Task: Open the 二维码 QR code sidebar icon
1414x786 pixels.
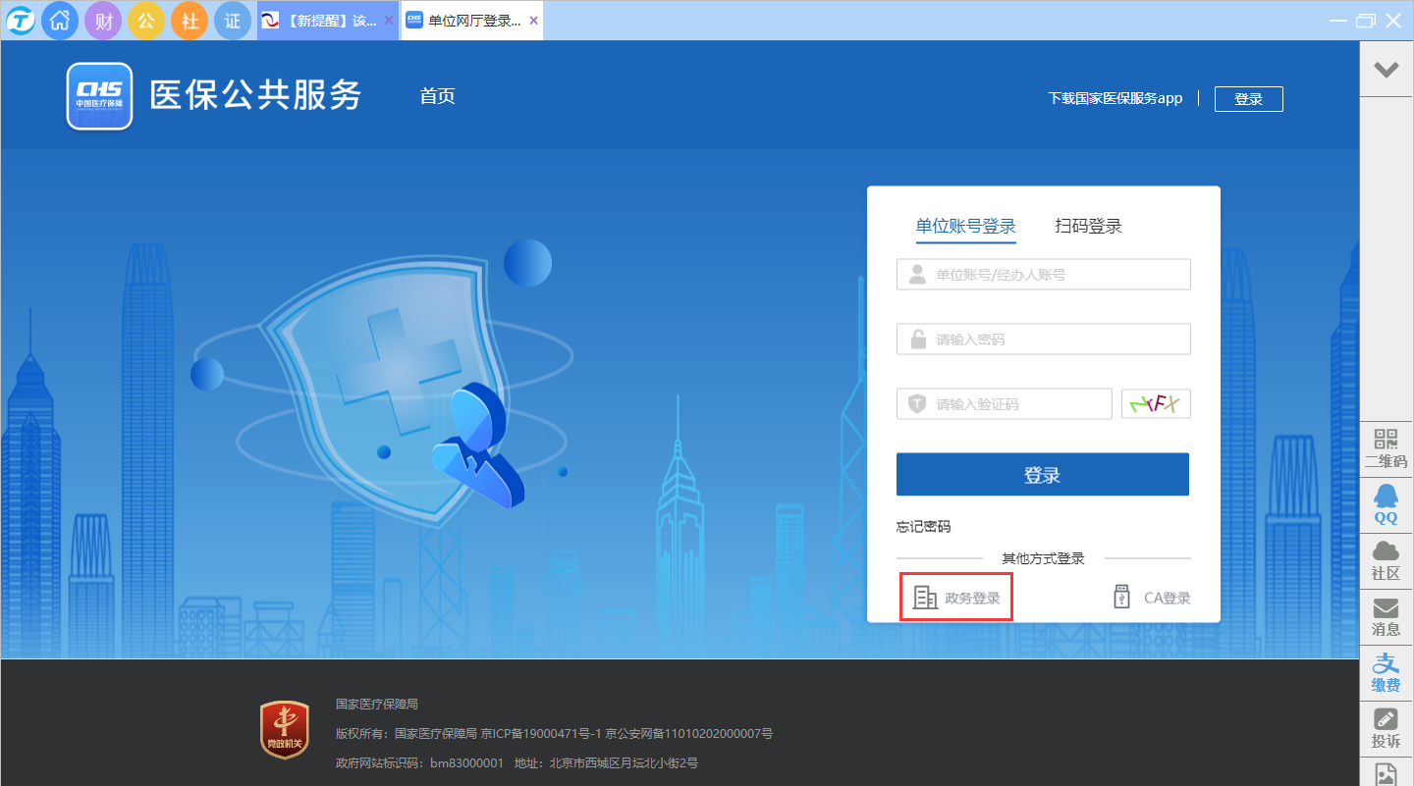Action: (1386, 448)
